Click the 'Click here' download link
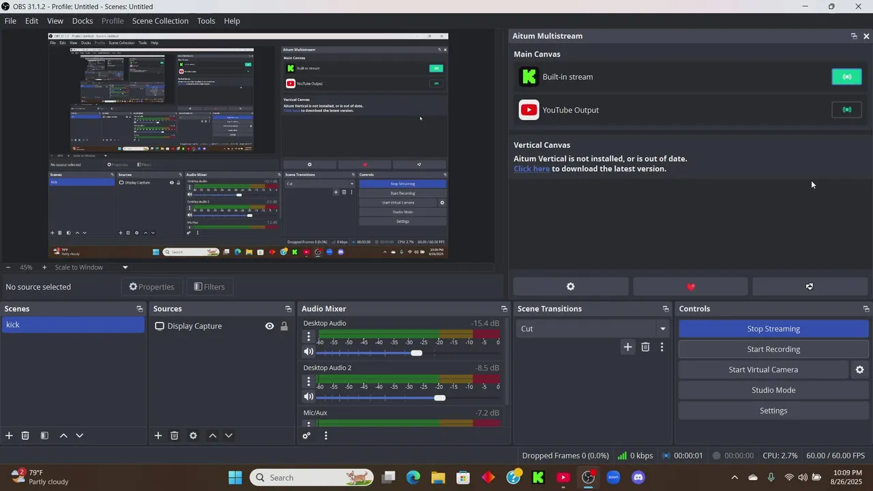The height and width of the screenshot is (491, 873). point(532,168)
